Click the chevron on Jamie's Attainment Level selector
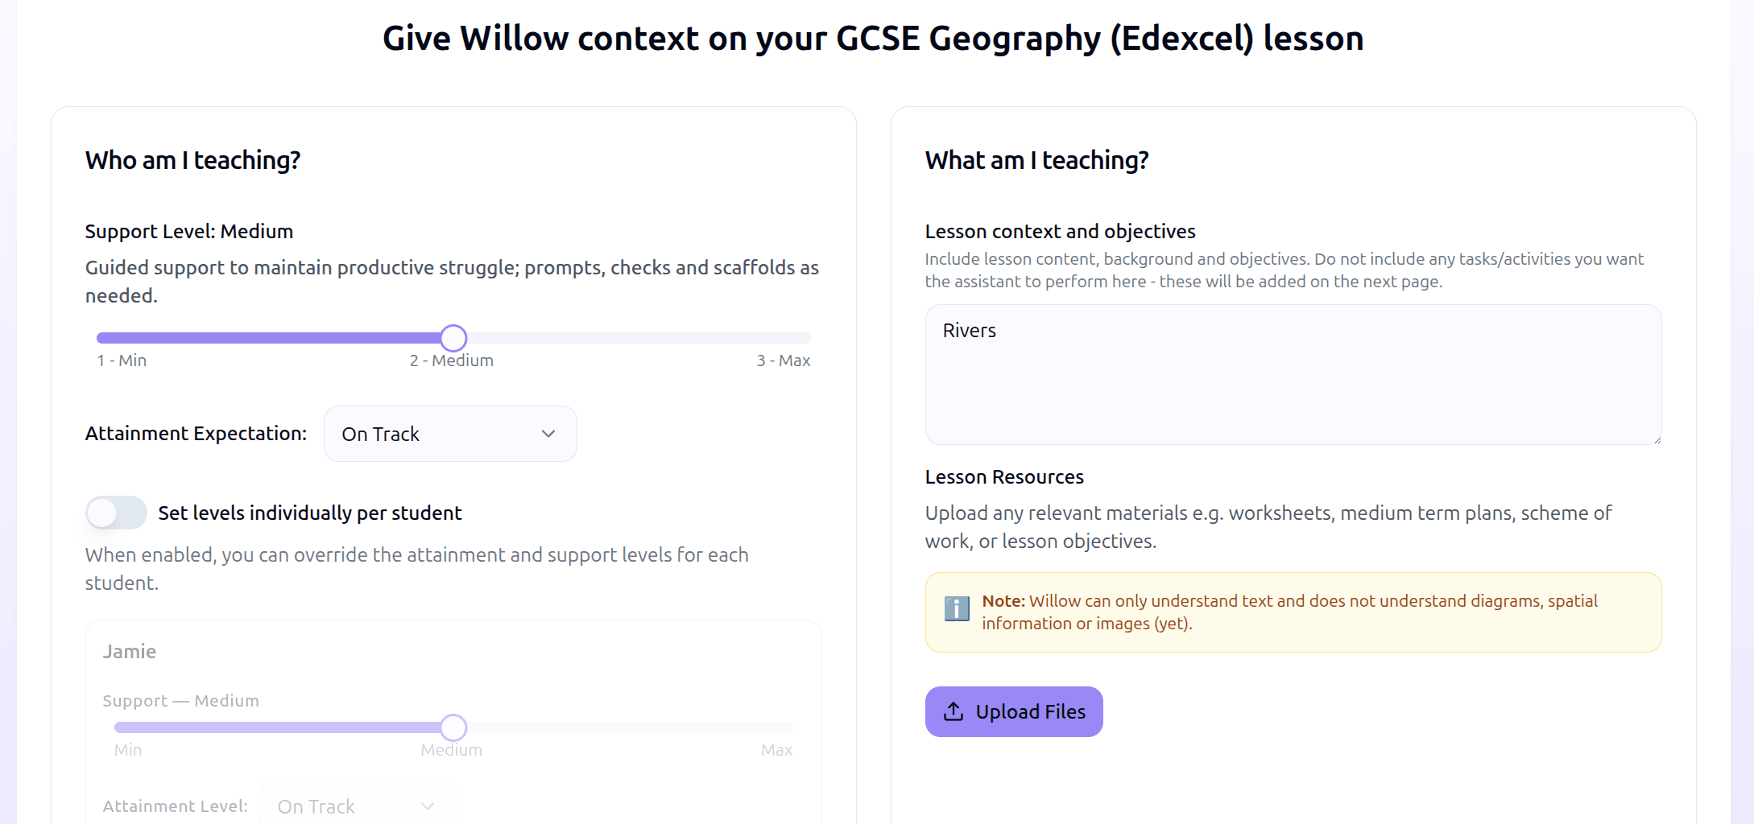This screenshot has width=1754, height=824. 427,806
